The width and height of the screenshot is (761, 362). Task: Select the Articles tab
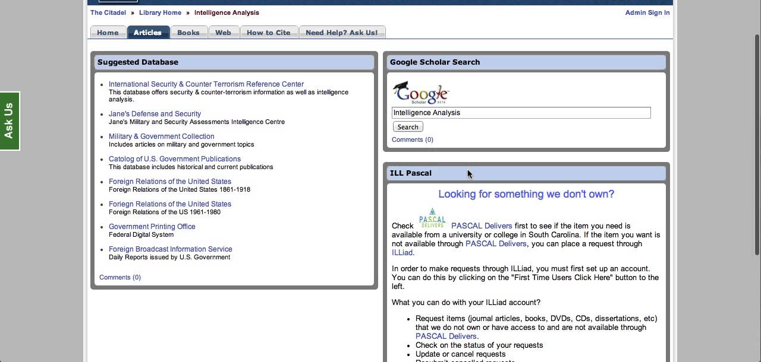(x=147, y=32)
